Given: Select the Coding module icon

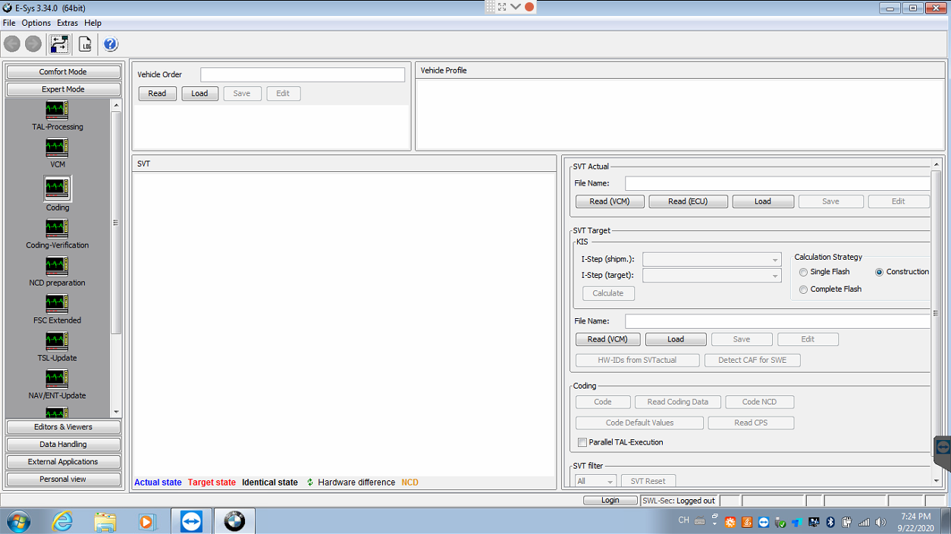Looking at the screenshot, I should coord(58,189).
